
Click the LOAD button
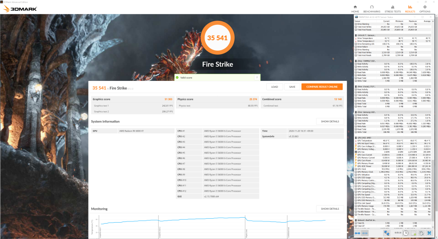[x=275, y=87]
